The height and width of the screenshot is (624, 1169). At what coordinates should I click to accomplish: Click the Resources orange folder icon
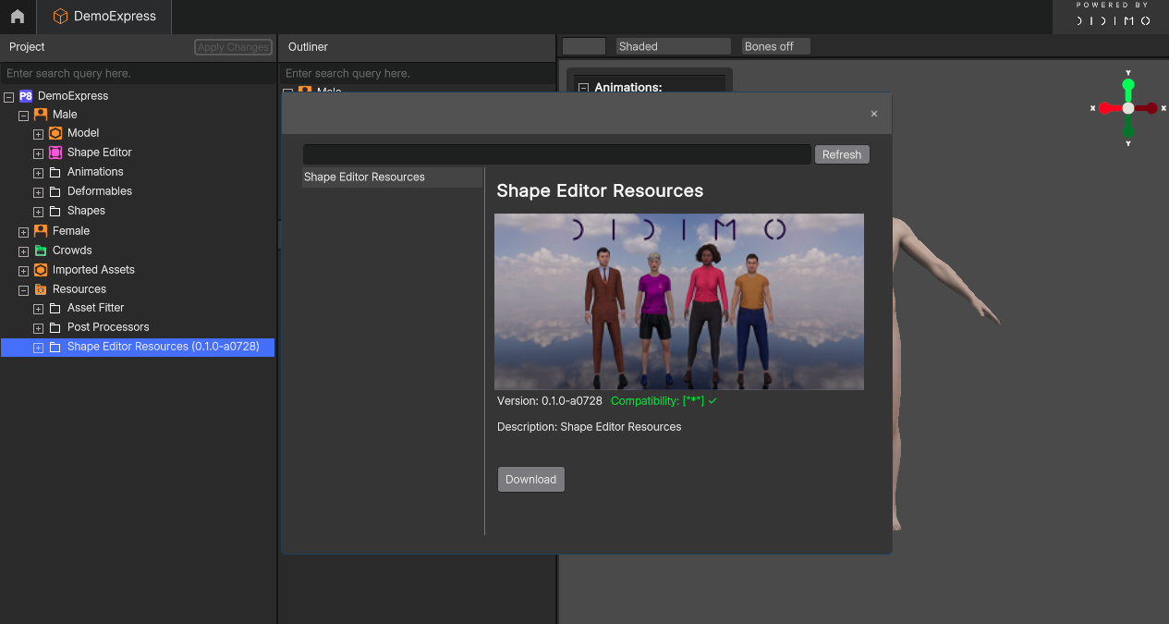pyautogui.click(x=41, y=289)
